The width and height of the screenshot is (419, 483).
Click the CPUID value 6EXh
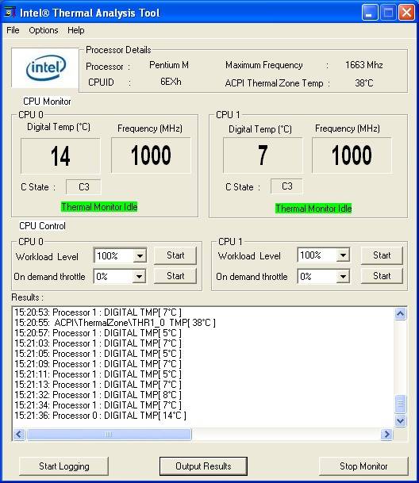click(x=171, y=82)
